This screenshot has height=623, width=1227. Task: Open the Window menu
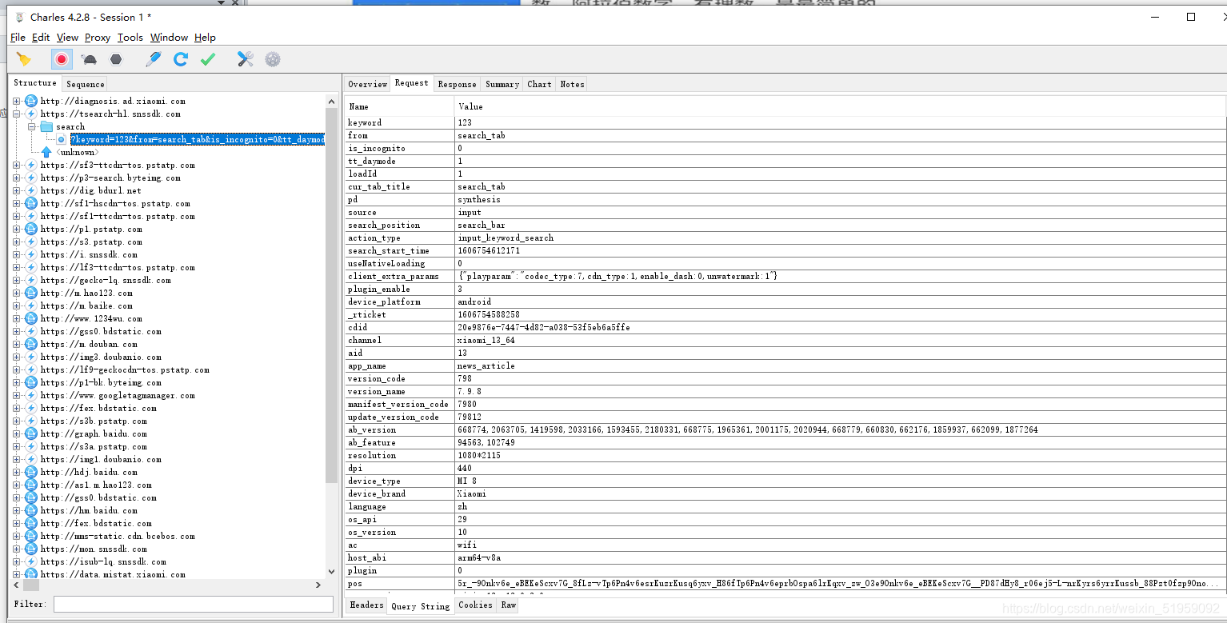coord(169,38)
